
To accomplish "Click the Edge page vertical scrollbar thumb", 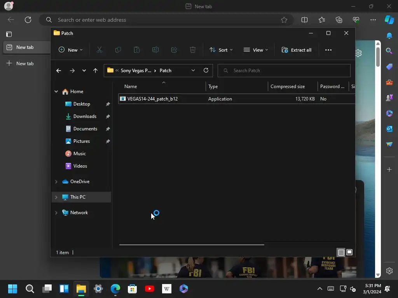I will coord(378,57).
